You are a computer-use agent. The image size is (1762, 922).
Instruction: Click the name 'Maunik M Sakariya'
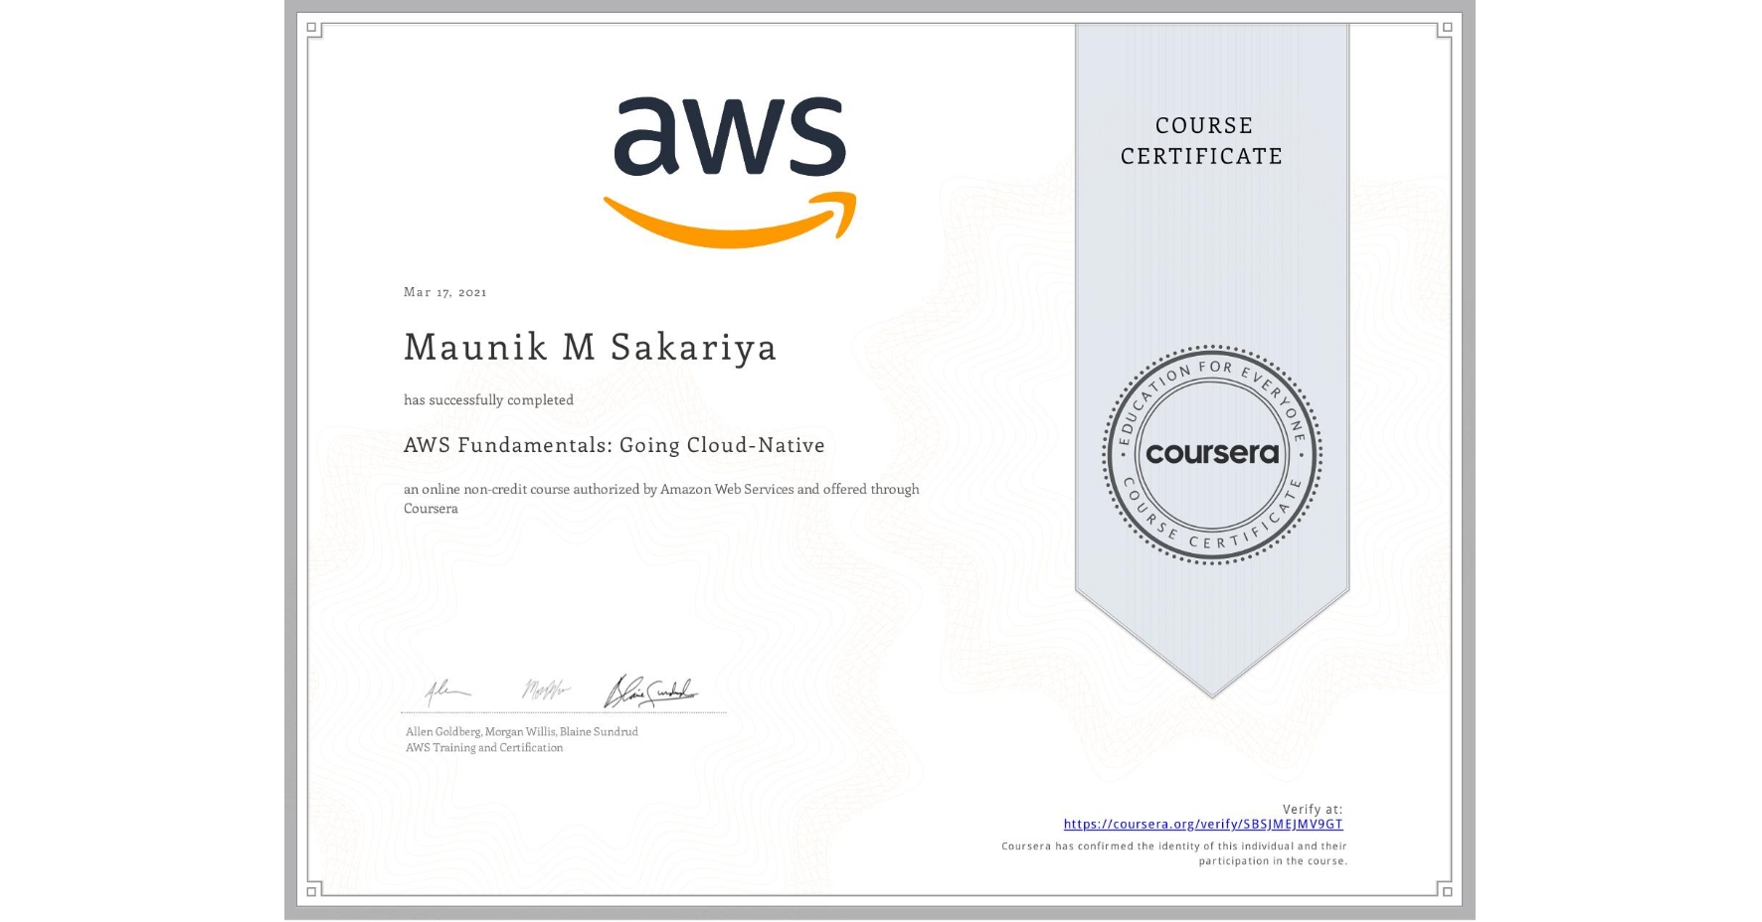(x=590, y=347)
